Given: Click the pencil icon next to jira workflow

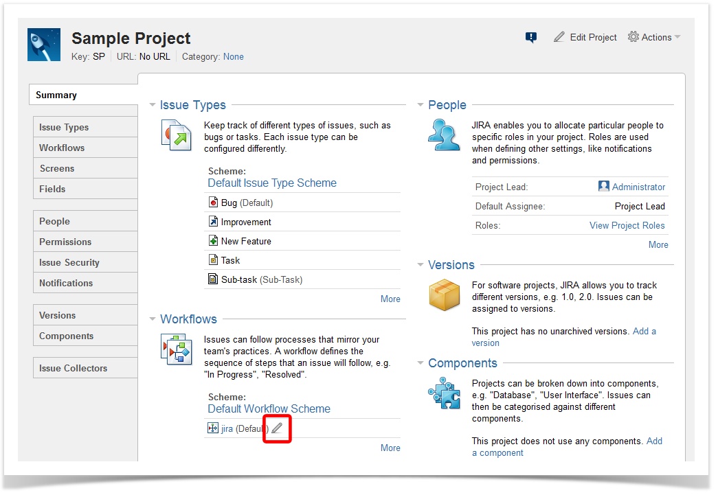Looking at the screenshot, I should [277, 428].
